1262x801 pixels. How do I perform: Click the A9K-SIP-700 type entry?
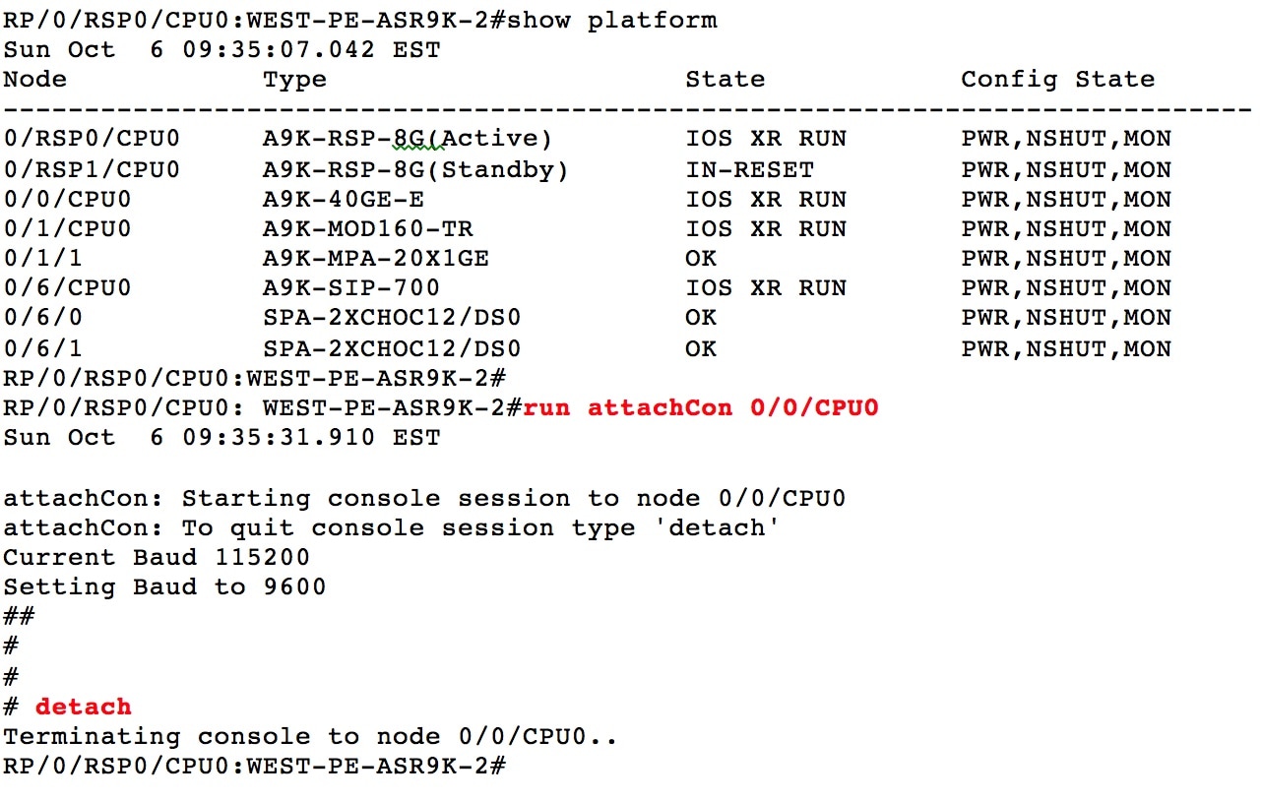click(x=351, y=288)
